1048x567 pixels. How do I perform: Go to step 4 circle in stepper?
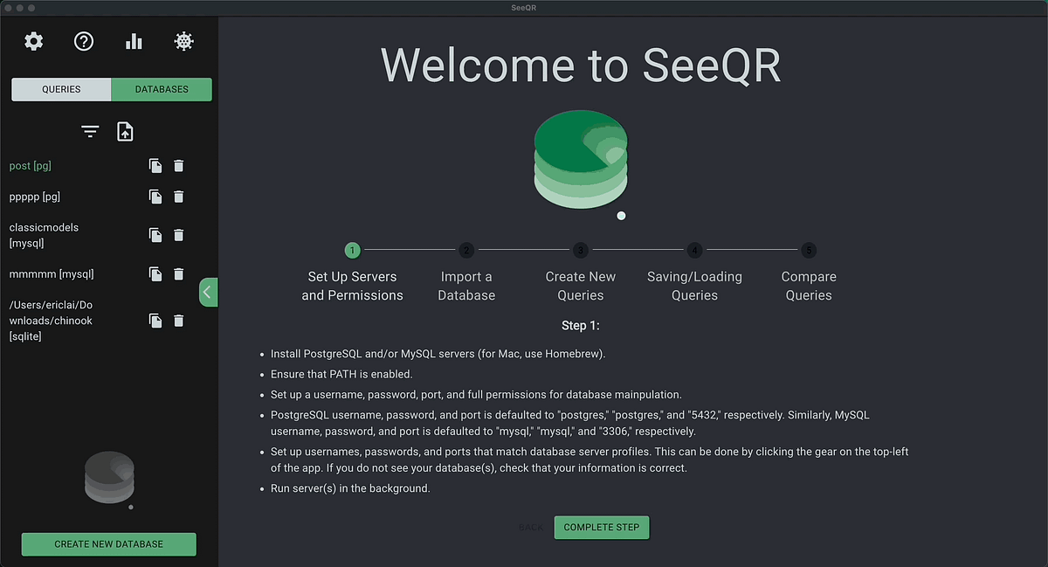694,251
